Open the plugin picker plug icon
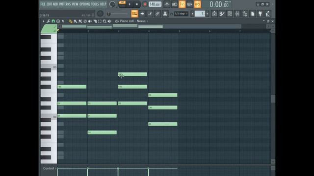 click(260, 14)
